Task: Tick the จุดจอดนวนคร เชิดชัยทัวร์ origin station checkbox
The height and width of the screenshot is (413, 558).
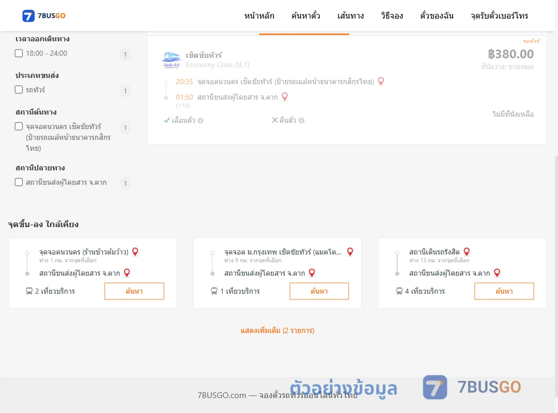Action: (x=19, y=126)
